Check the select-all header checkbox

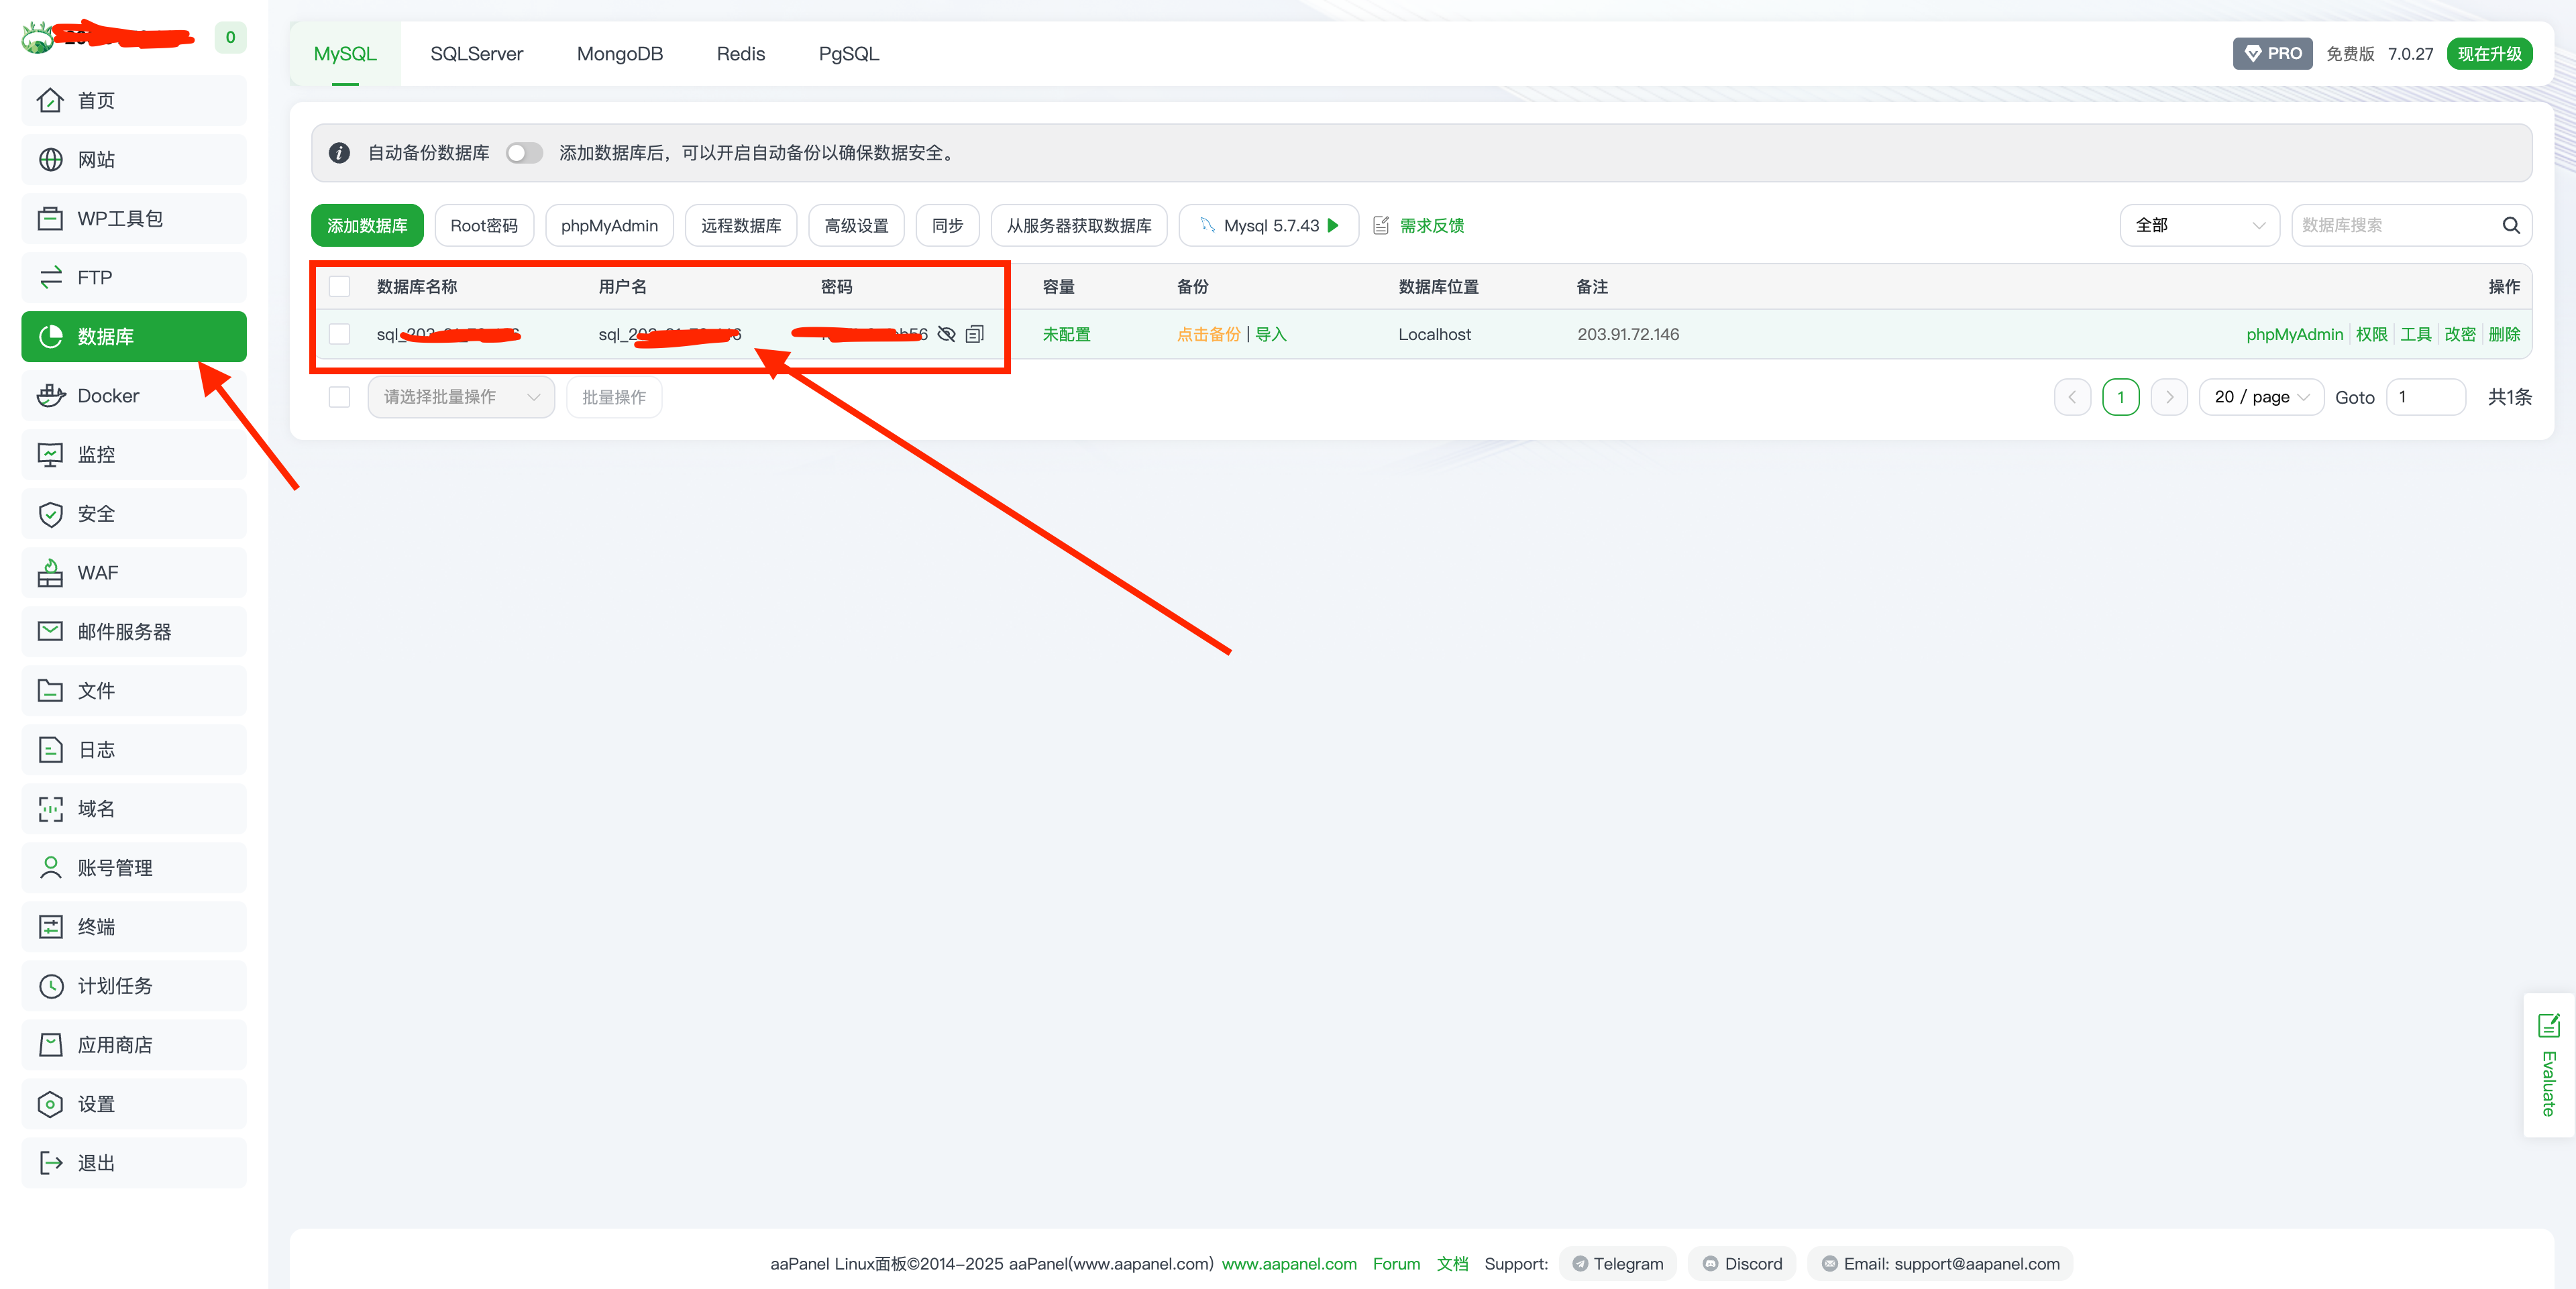click(x=340, y=287)
